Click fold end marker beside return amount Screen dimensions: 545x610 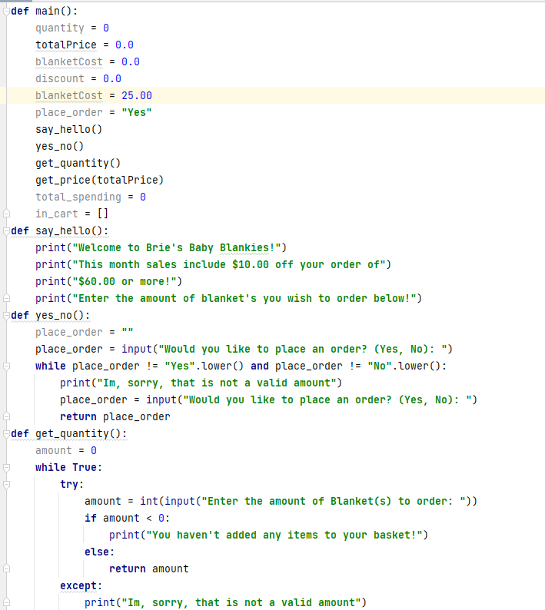(x=6, y=569)
